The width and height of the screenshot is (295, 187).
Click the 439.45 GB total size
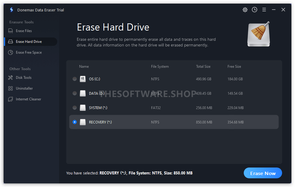tap(204, 93)
